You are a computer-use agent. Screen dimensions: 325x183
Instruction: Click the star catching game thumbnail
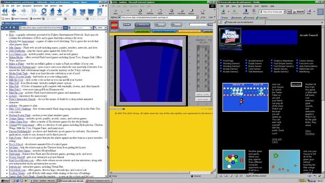tap(245, 97)
